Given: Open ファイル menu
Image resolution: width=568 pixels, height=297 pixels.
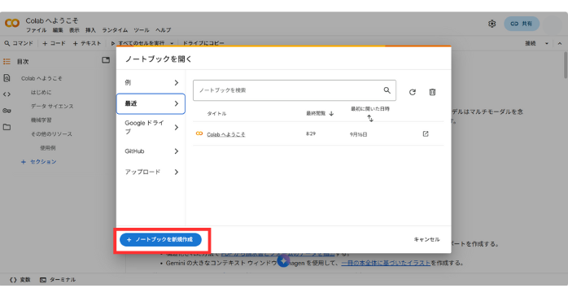Looking at the screenshot, I should pos(37,30).
